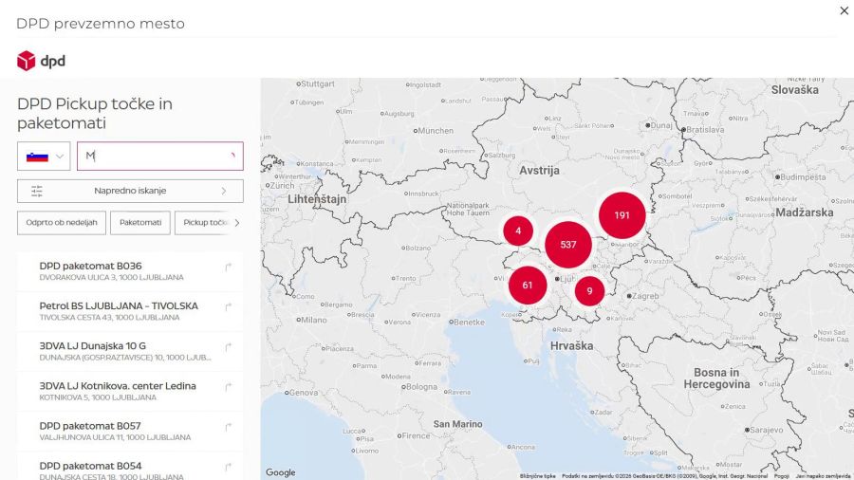This screenshot has height=480, width=854.
Task: Toggle the Odprto ob nedeljah filter
Action: click(62, 223)
